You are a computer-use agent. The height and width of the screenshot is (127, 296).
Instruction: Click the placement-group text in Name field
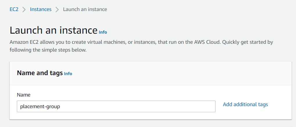pos(40,107)
